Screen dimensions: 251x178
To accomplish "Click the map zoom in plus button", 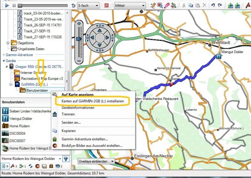I will pos(79,24).
